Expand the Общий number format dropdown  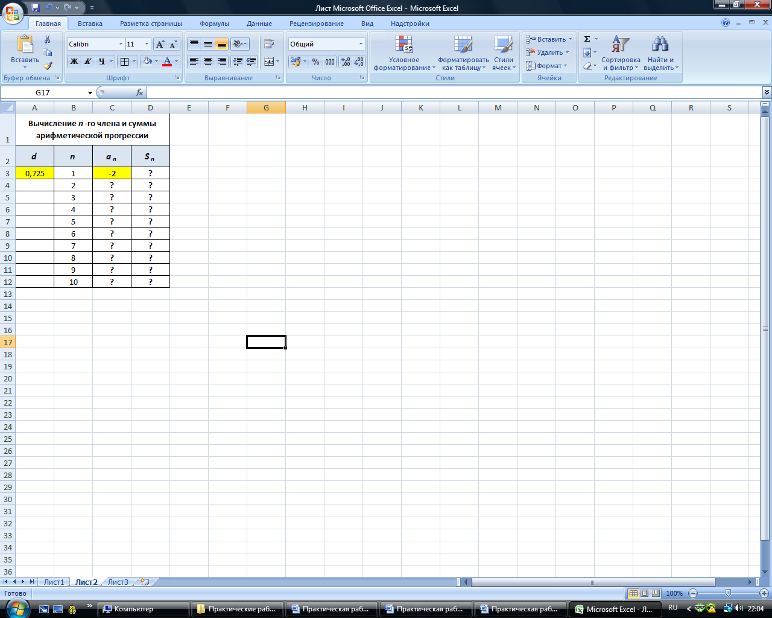pos(361,44)
